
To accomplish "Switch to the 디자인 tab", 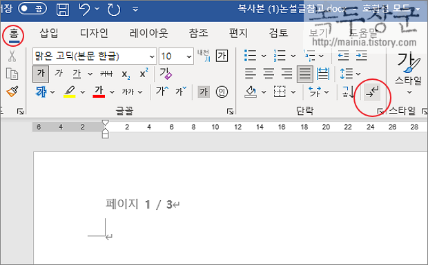I will pos(94,33).
